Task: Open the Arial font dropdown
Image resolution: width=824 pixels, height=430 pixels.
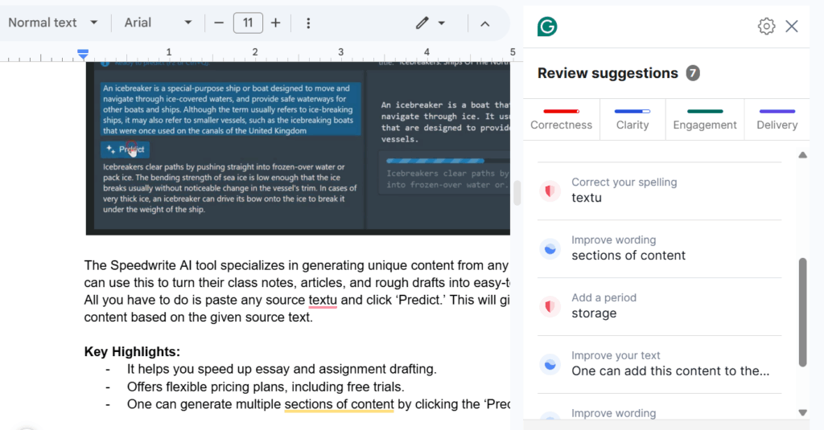Action: [x=158, y=23]
